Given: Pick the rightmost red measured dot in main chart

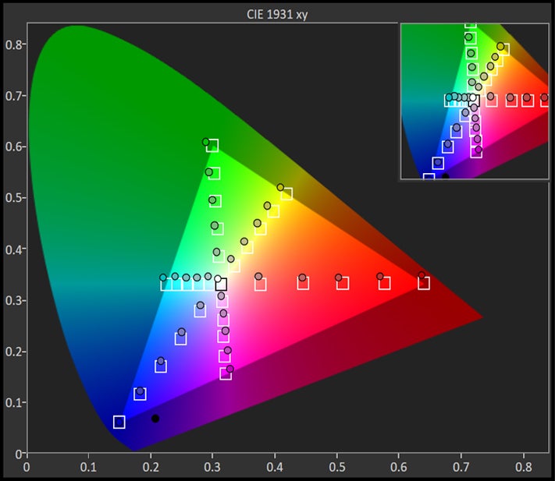Looking at the screenshot, I should tap(422, 276).
